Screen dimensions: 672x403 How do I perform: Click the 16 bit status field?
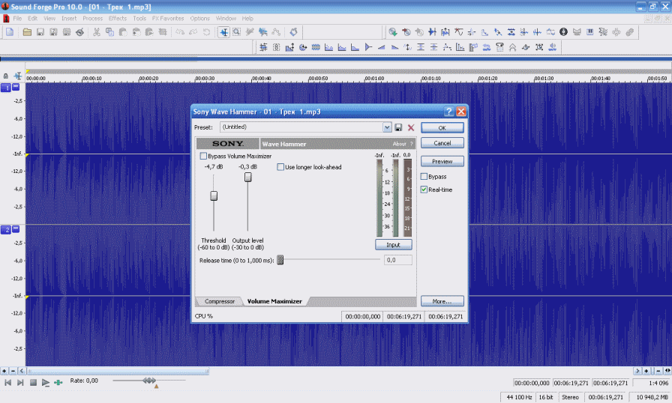coord(545,398)
